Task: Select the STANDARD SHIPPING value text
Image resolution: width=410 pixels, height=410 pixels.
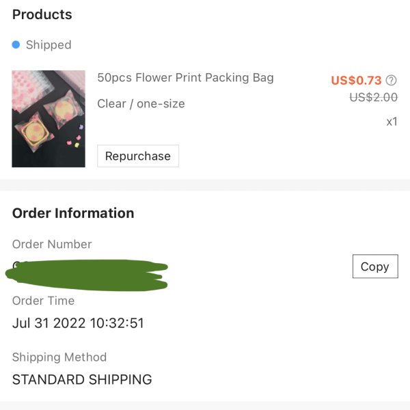Action: coord(82,380)
